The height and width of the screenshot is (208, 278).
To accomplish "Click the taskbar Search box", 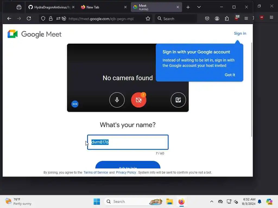I will coord(134,201).
